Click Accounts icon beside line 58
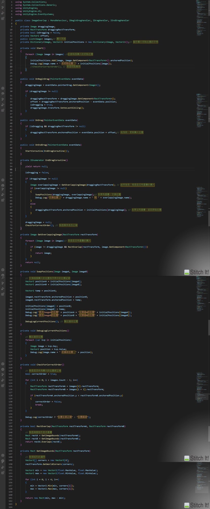210x509 pixels. tap(3, 180)
